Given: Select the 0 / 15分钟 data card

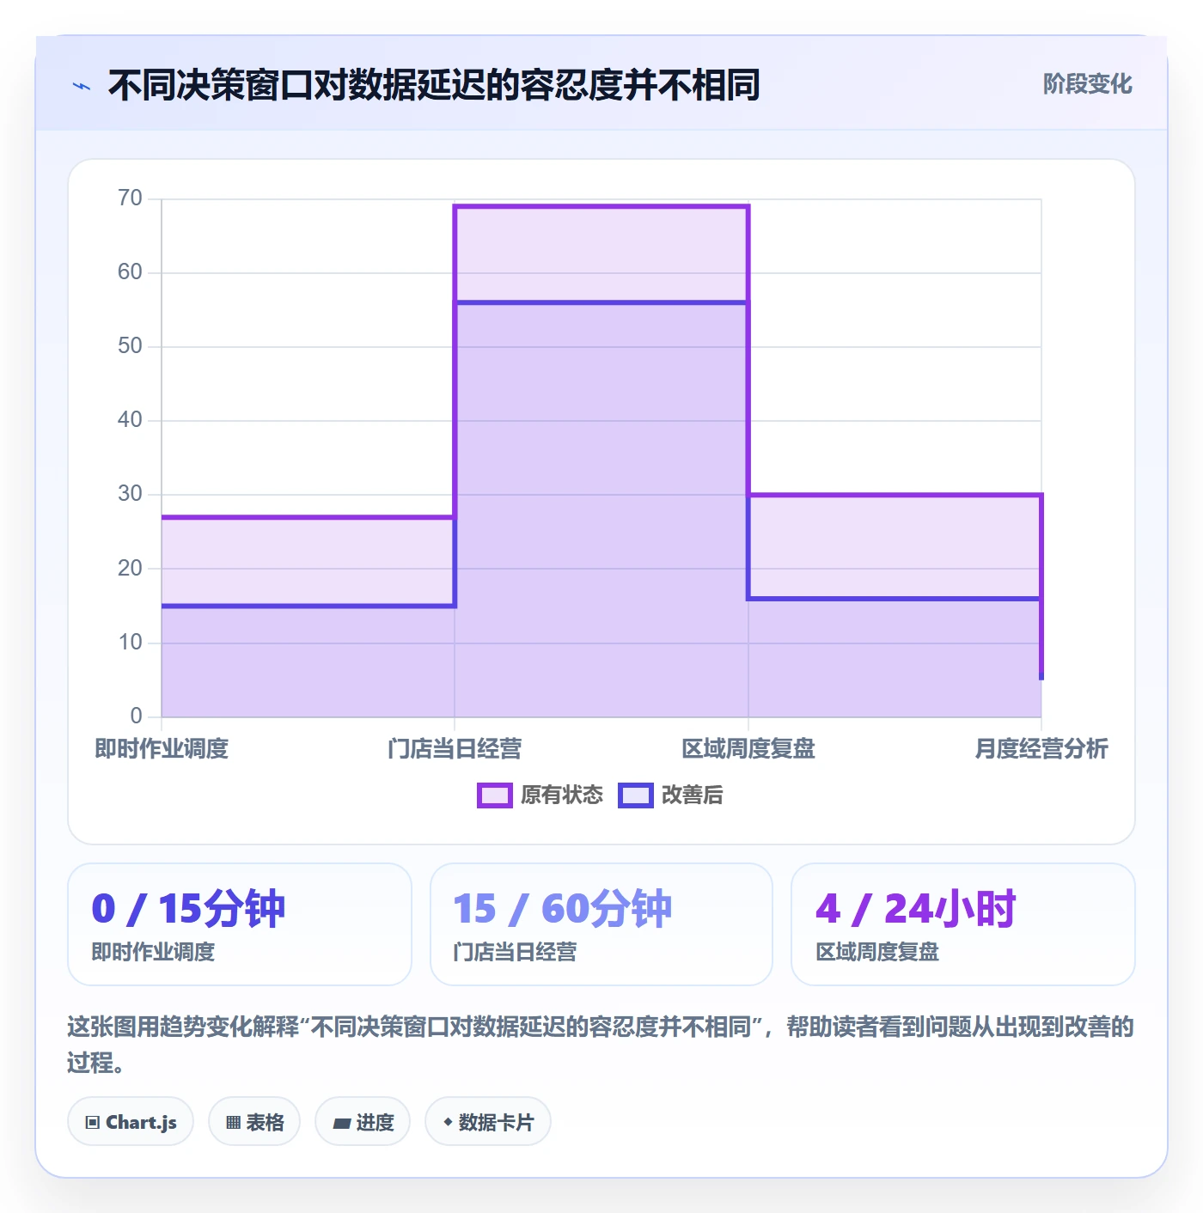Looking at the screenshot, I should click(x=240, y=924).
